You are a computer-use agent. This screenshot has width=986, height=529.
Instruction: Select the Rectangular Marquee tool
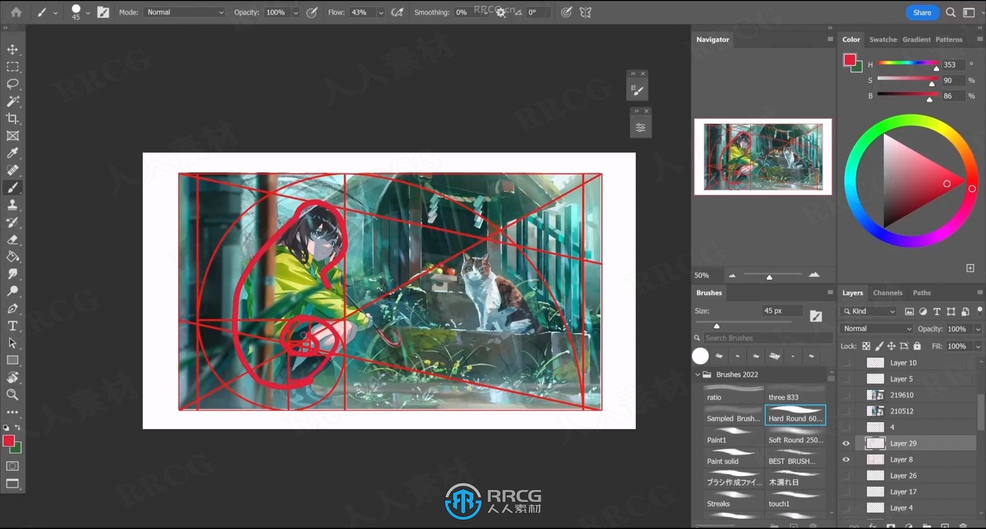coord(13,67)
